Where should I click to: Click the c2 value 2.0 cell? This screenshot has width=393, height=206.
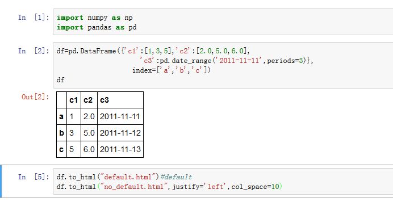89,116
